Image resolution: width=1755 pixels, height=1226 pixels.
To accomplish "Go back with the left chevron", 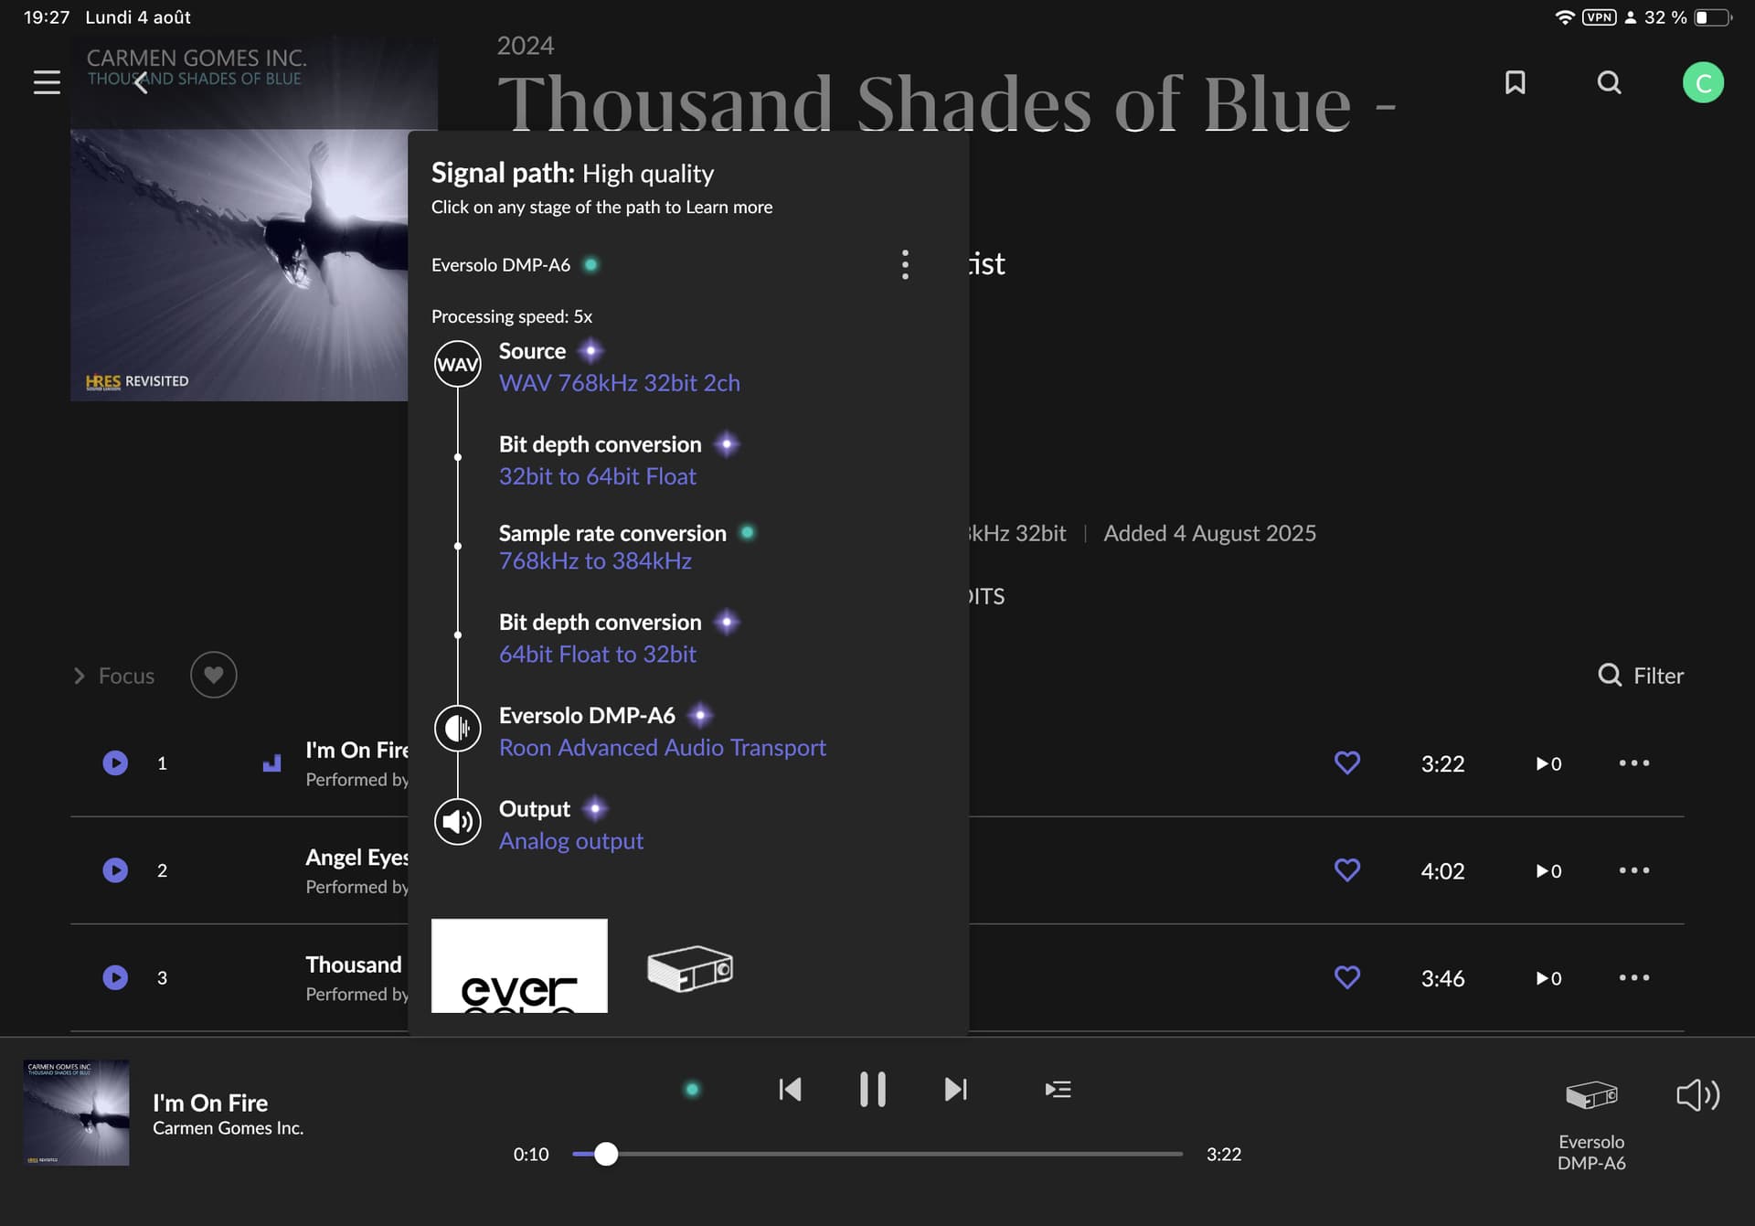I will (x=141, y=83).
